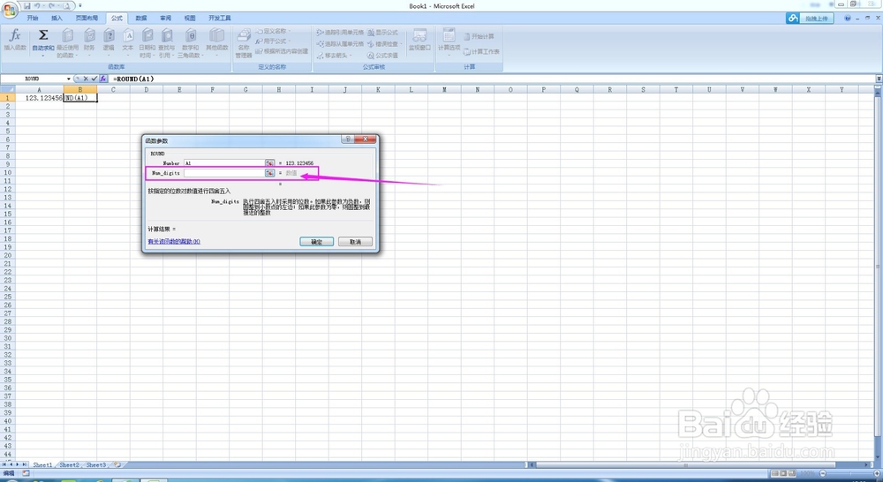Click Create from Selection button
Screen dimensions: 883x482
282,51
